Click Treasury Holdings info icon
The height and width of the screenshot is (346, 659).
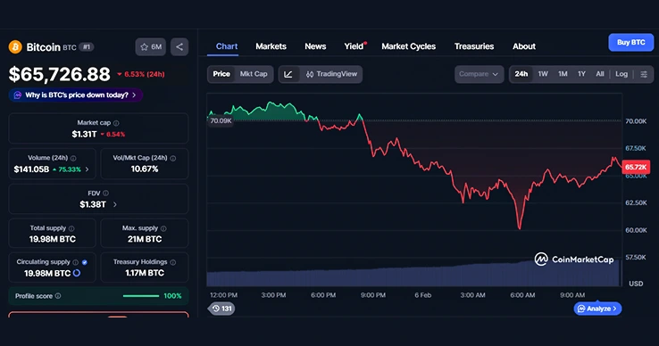(173, 262)
